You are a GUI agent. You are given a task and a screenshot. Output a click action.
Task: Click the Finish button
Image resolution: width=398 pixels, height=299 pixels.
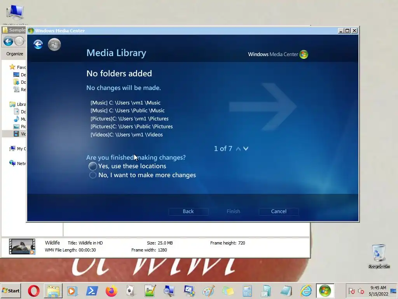coord(233,211)
